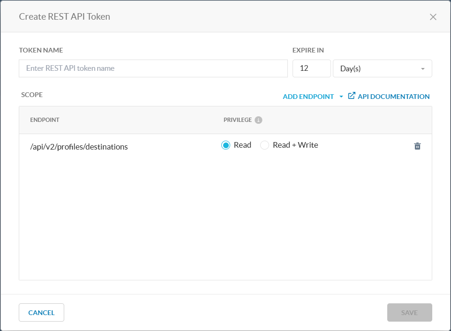Cancel creating the REST API token

coord(41,312)
